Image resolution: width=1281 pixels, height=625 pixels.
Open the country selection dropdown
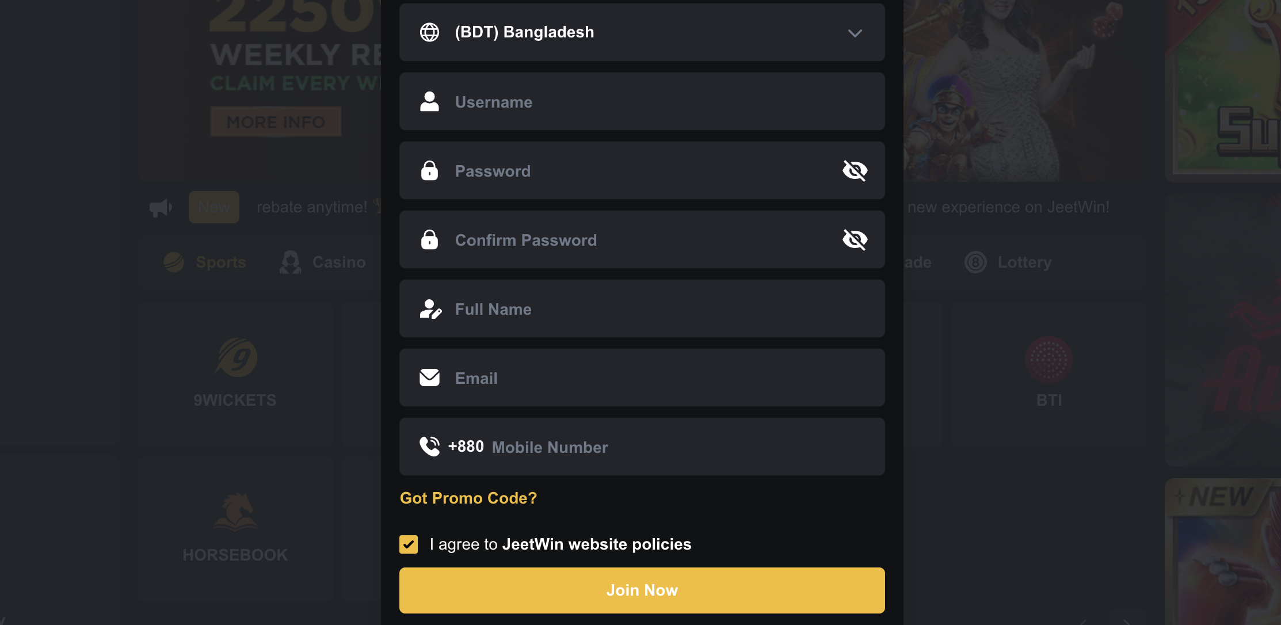[642, 32]
